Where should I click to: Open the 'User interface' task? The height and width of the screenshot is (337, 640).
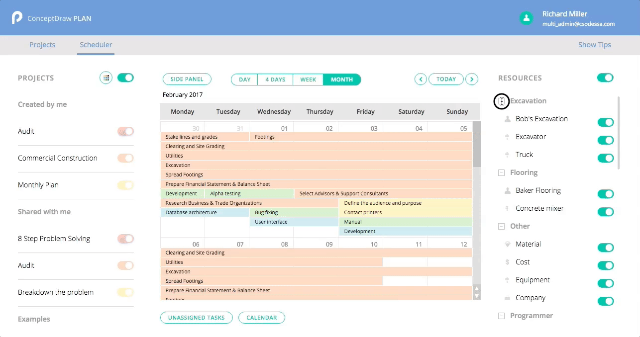coord(294,222)
